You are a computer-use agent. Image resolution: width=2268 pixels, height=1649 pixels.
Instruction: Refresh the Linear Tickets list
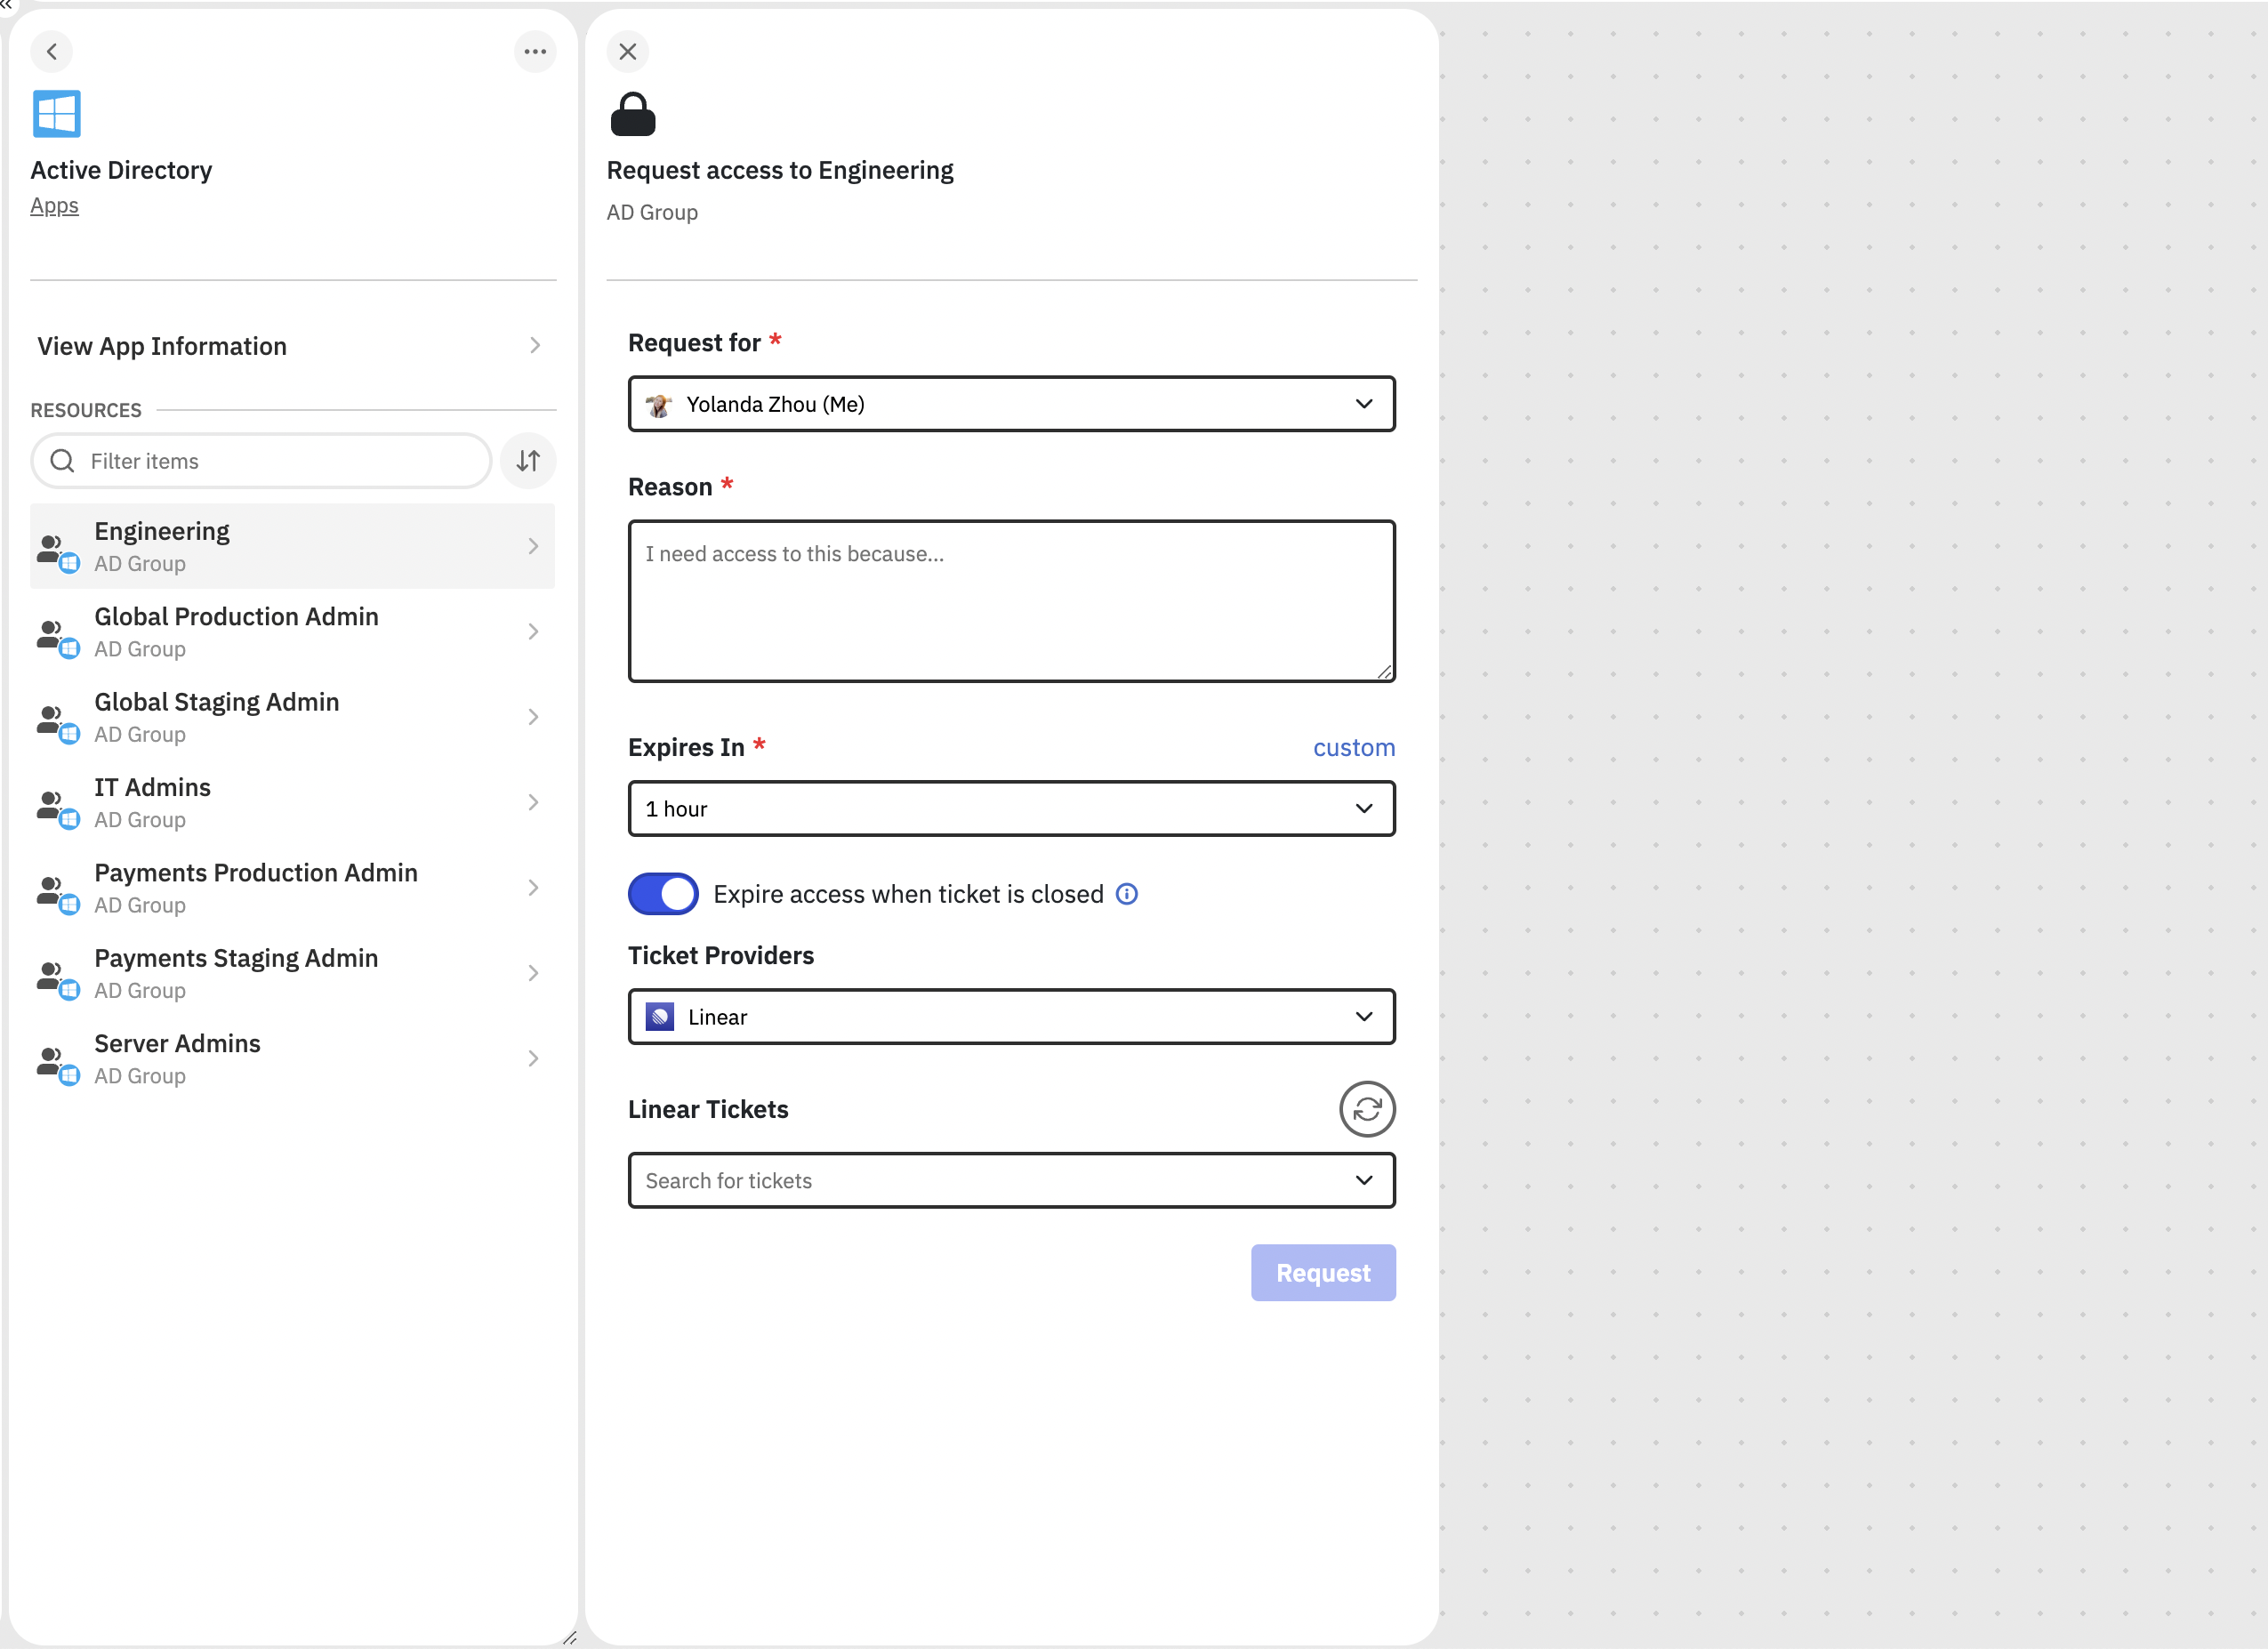(1366, 1109)
